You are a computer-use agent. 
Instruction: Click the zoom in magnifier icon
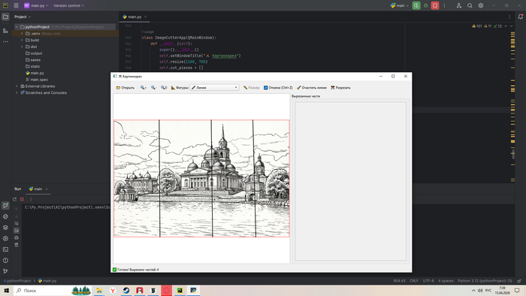coord(144,87)
